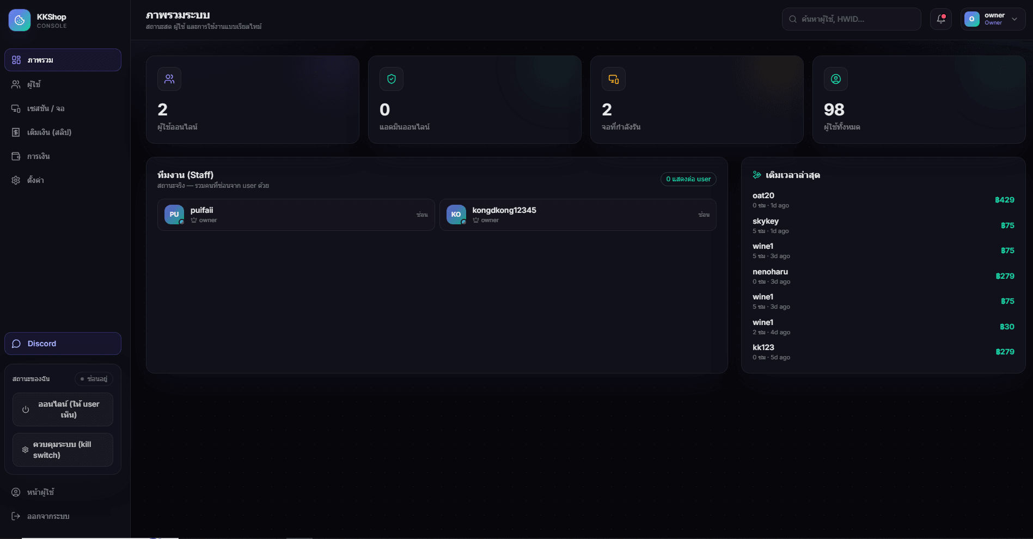
Task: Expand the owner account dropdown
Action: (x=993, y=19)
